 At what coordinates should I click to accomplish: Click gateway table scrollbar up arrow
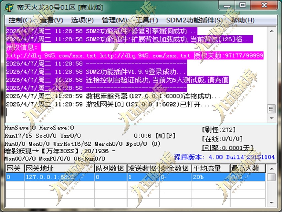pyautogui.click(x=272, y=169)
